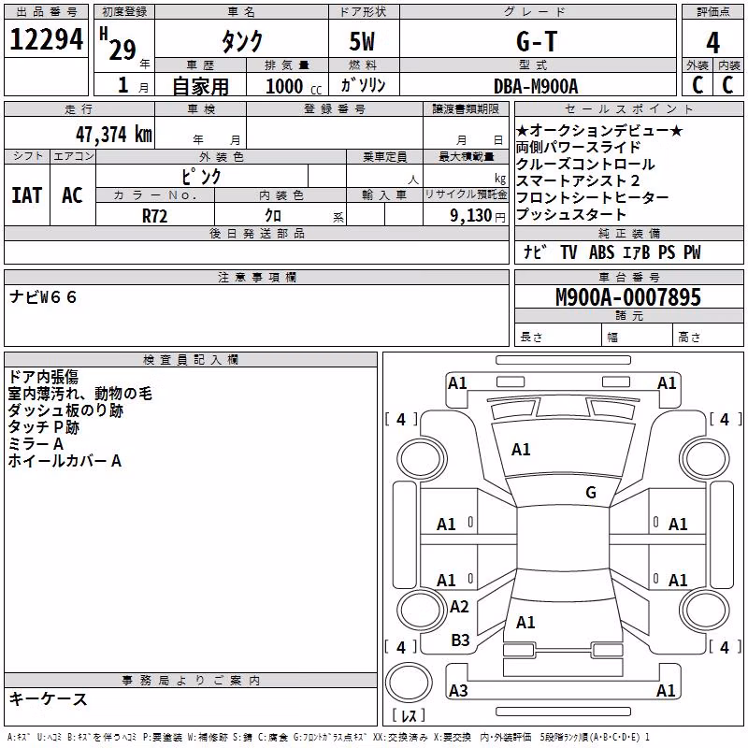The image size is (748, 748).
Task: Select first registration year H29
Action: coord(119,44)
